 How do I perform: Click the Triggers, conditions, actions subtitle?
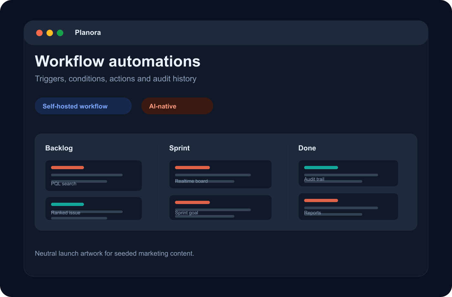(x=116, y=79)
